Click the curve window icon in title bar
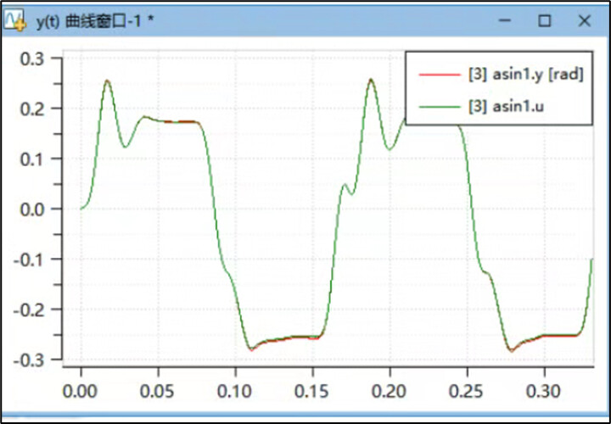 pos(14,21)
